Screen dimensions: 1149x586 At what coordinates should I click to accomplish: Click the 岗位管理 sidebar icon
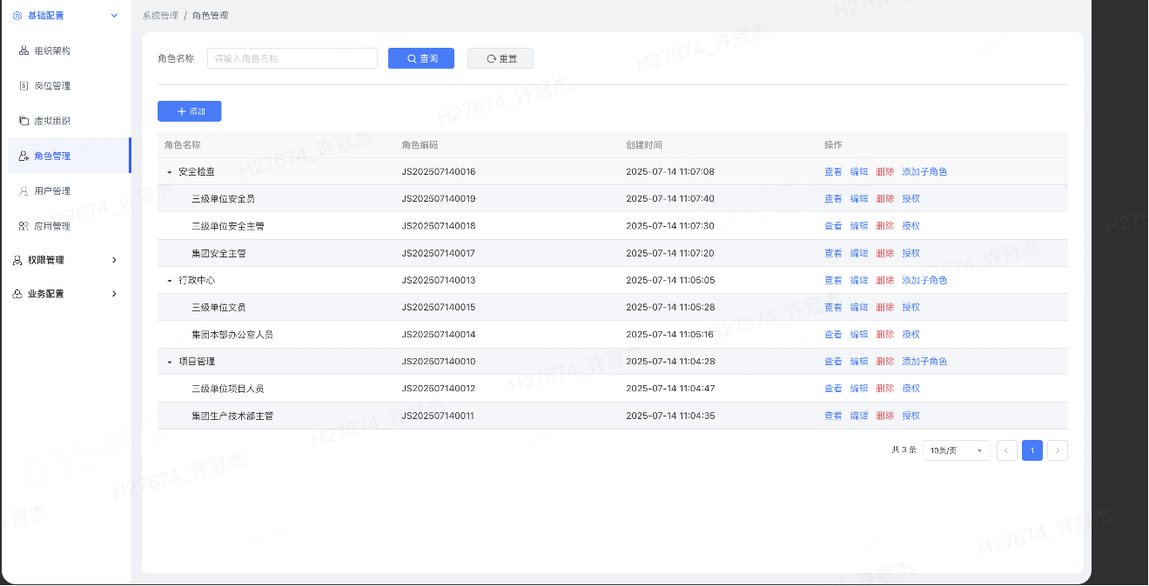pos(24,86)
